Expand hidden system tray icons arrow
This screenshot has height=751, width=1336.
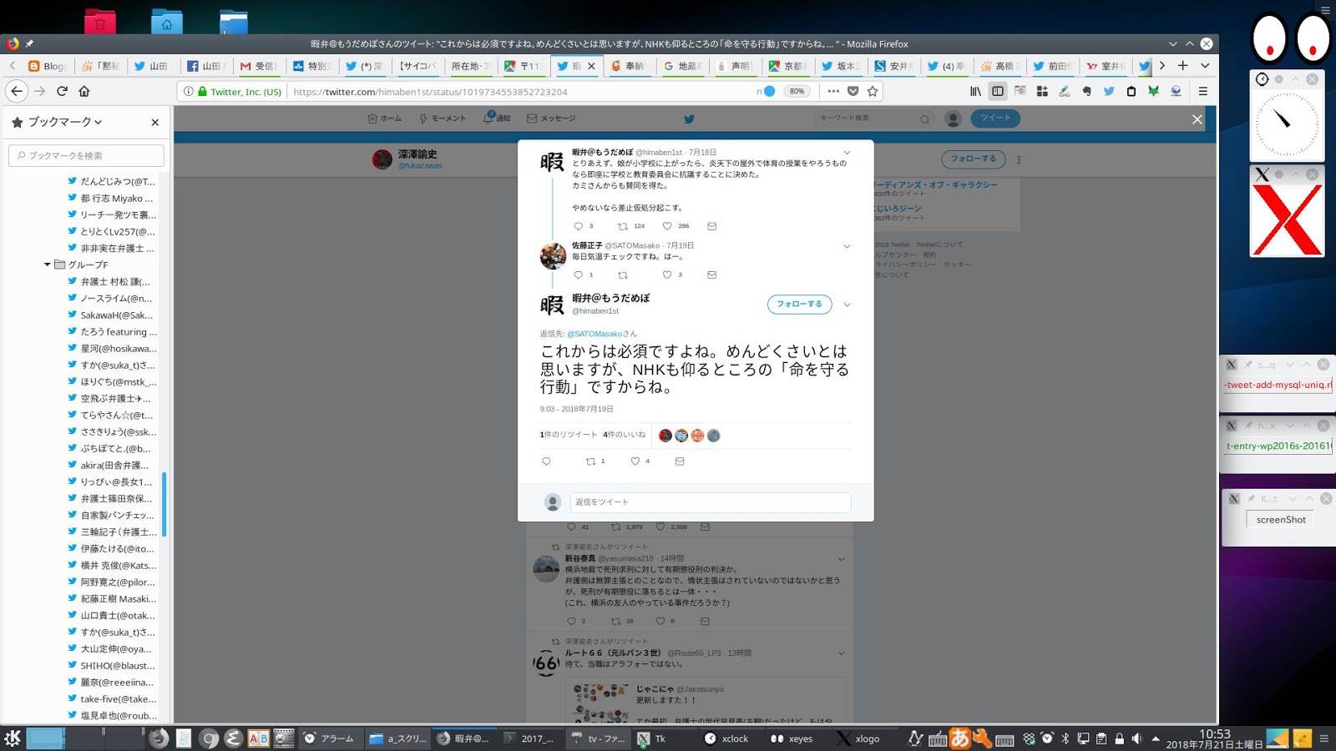tap(1156, 738)
